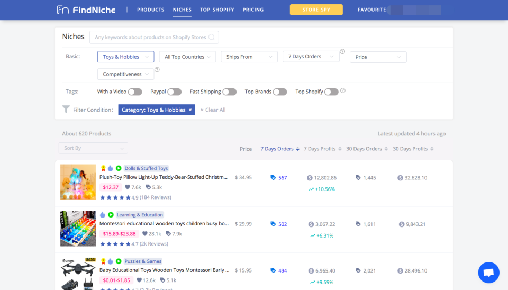Click the award badge icon on Plush-Toy product

103,168
